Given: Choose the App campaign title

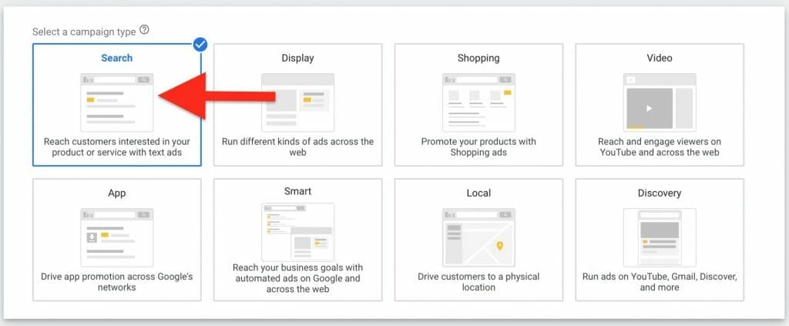Looking at the screenshot, I should (x=117, y=193).
